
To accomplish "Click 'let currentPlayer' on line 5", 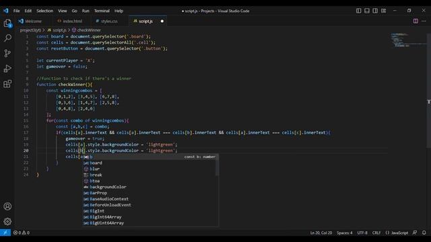I will [57, 61].
